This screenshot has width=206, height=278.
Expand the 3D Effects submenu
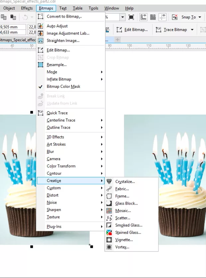click(71, 137)
